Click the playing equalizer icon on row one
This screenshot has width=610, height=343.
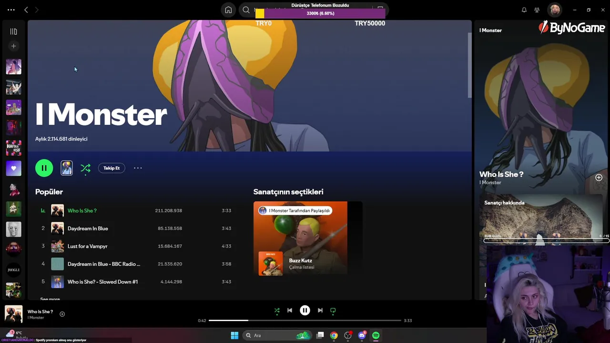pos(43,211)
